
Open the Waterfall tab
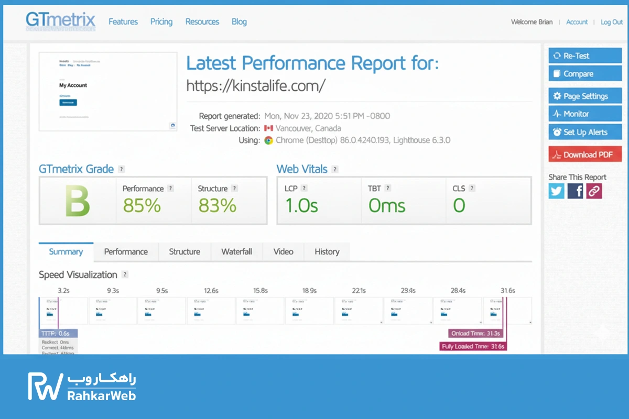point(237,252)
